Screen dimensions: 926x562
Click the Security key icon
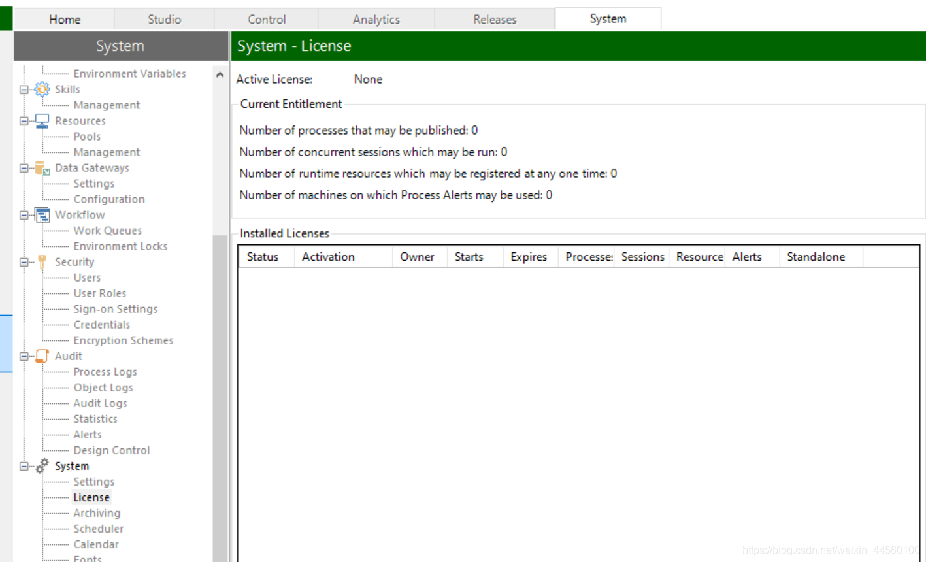click(42, 262)
